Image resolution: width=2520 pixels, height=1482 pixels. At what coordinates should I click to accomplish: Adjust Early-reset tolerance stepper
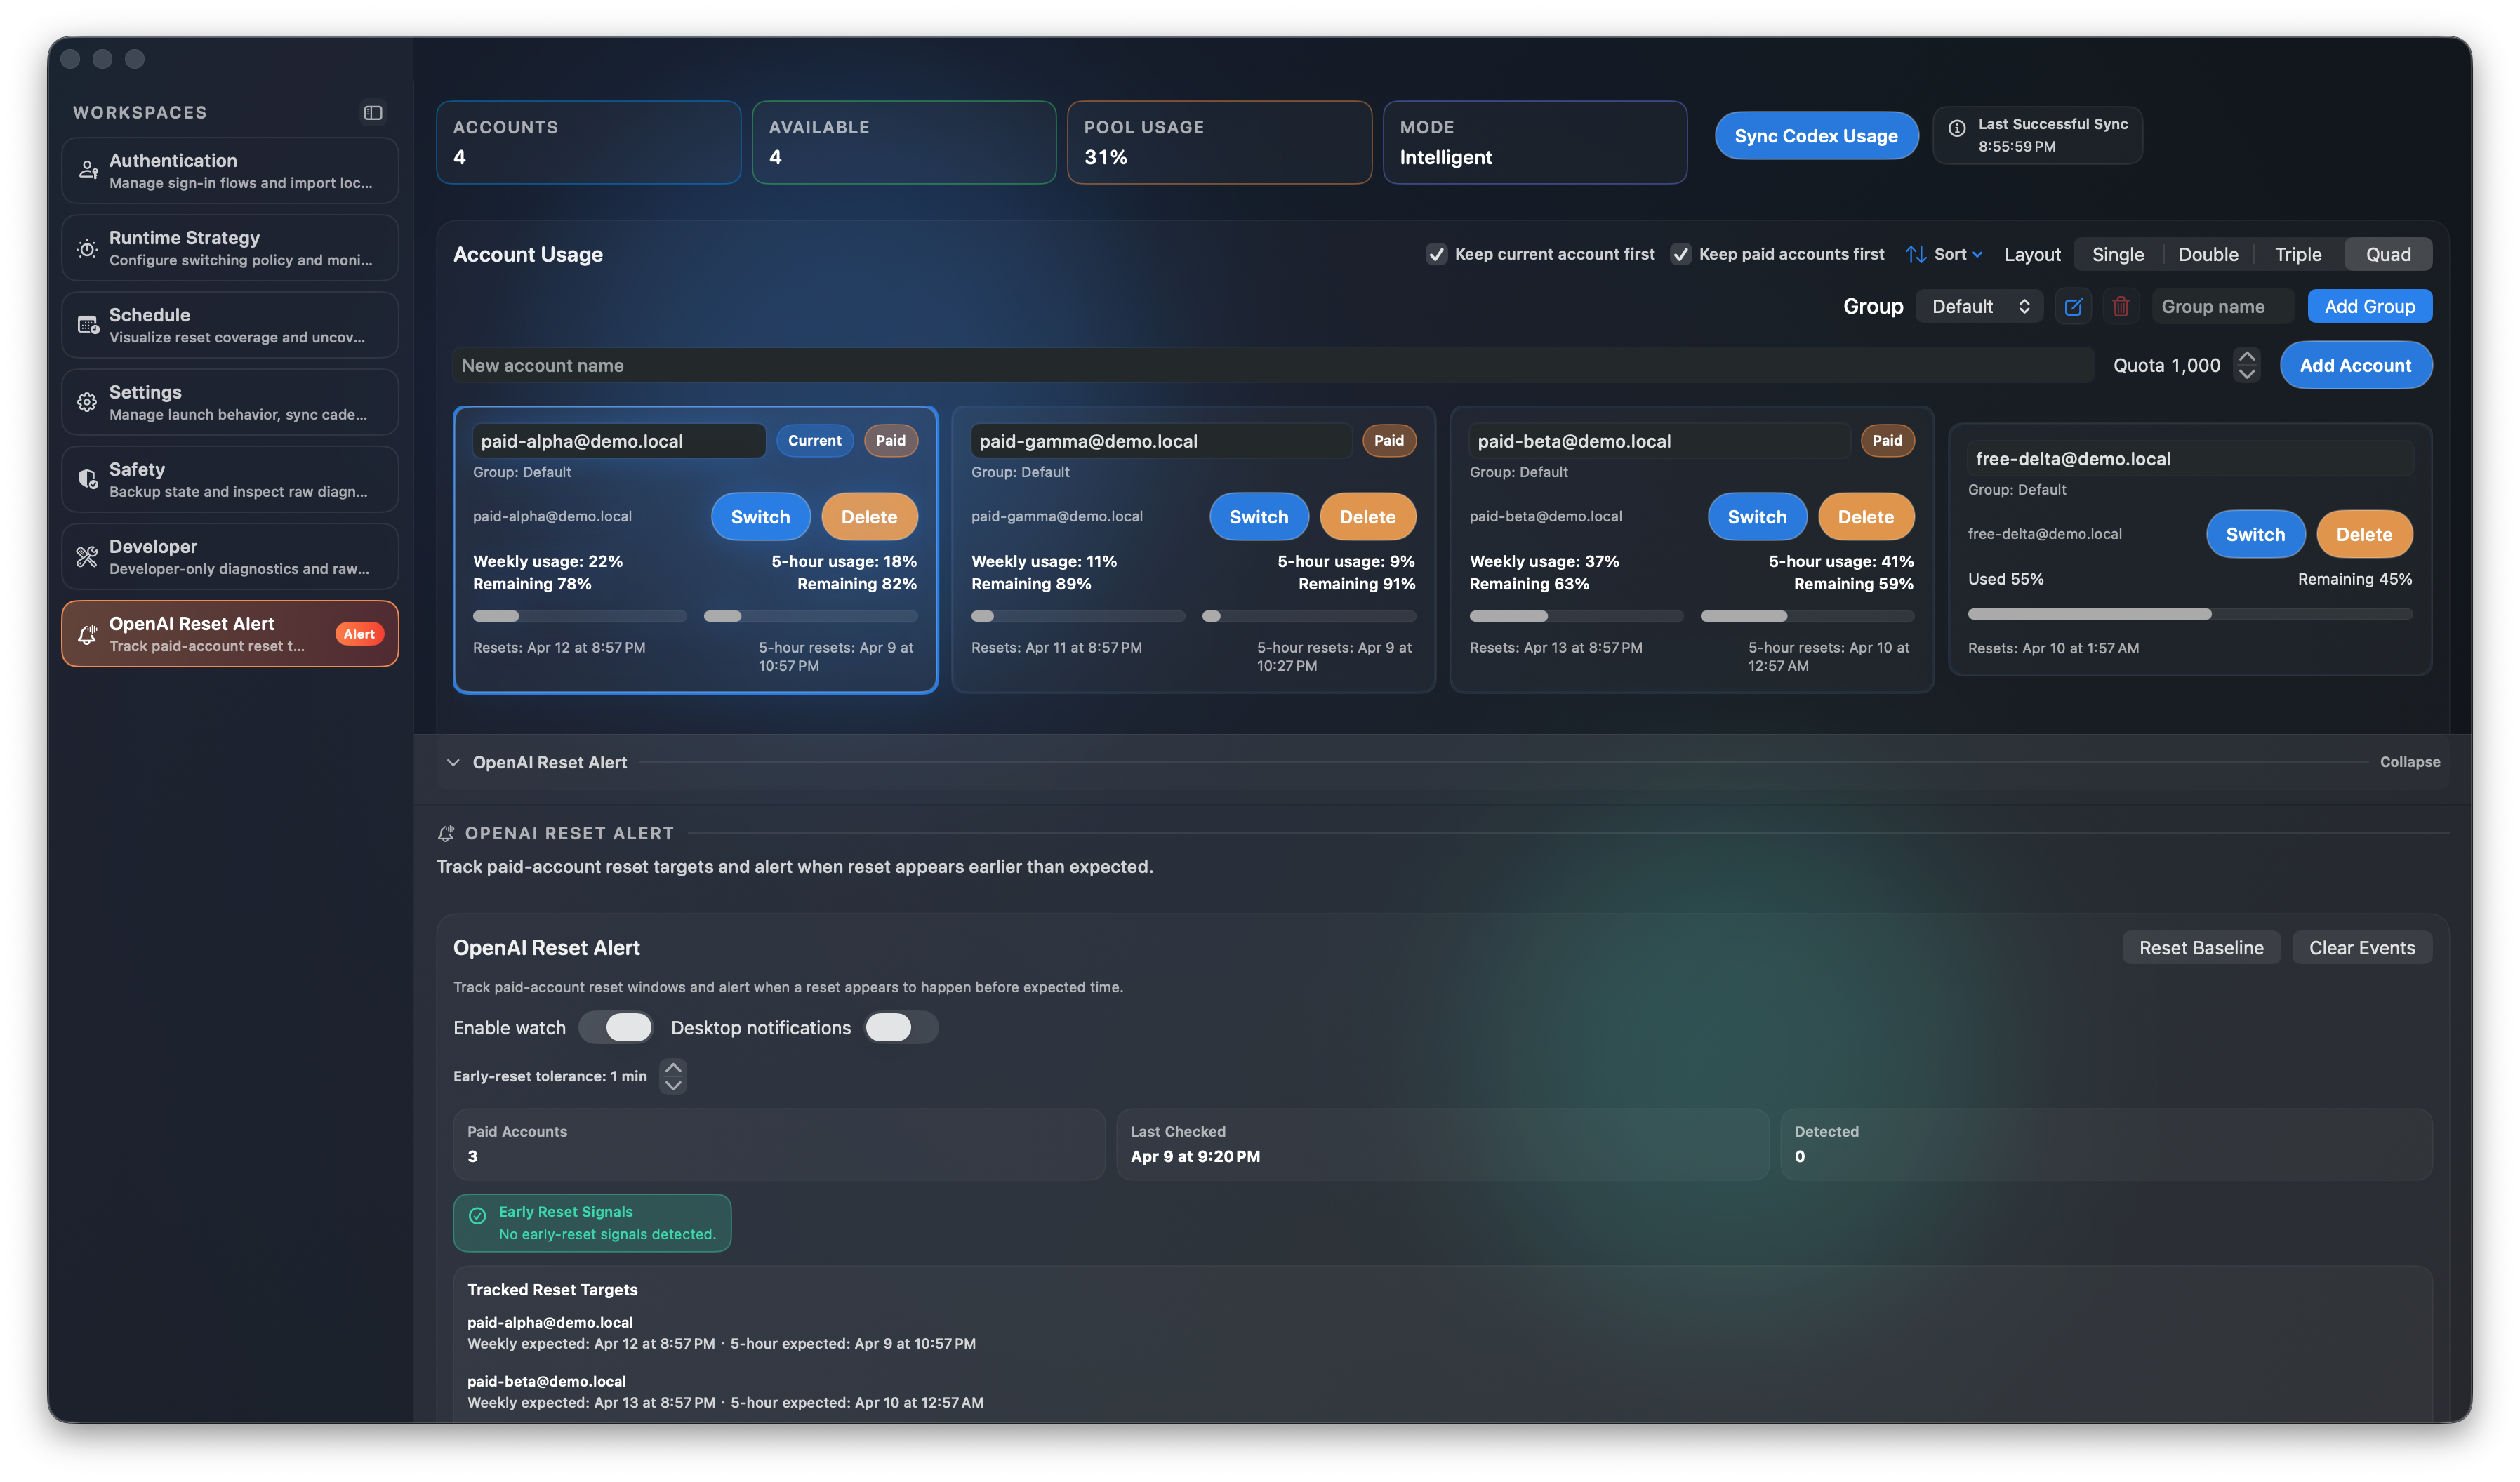673,1076
